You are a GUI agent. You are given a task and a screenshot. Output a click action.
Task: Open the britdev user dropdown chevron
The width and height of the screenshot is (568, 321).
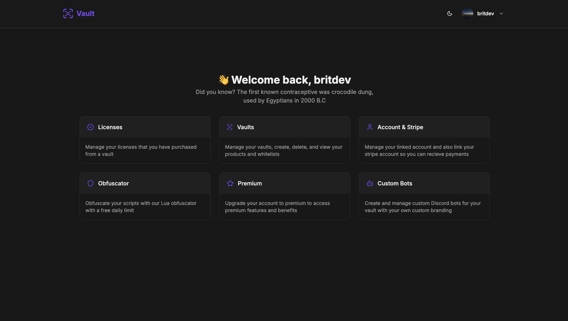[501, 14]
